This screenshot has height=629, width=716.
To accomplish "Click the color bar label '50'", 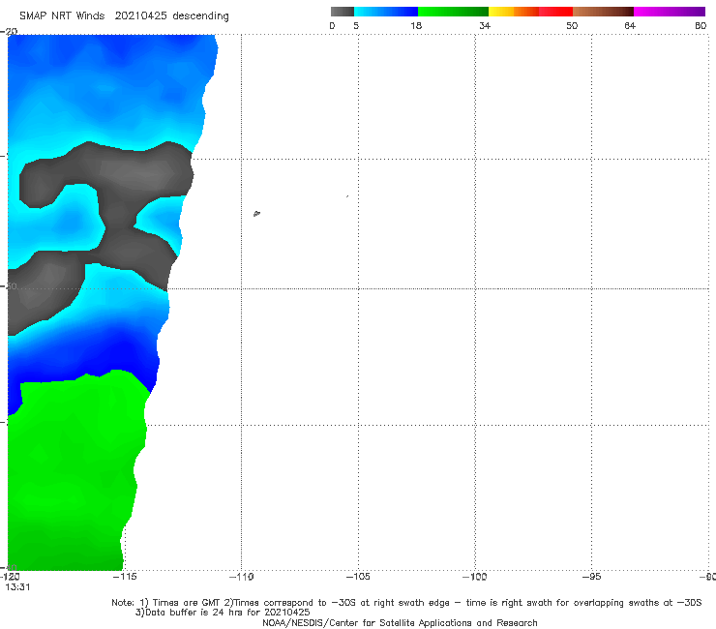I will click(572, 26).
